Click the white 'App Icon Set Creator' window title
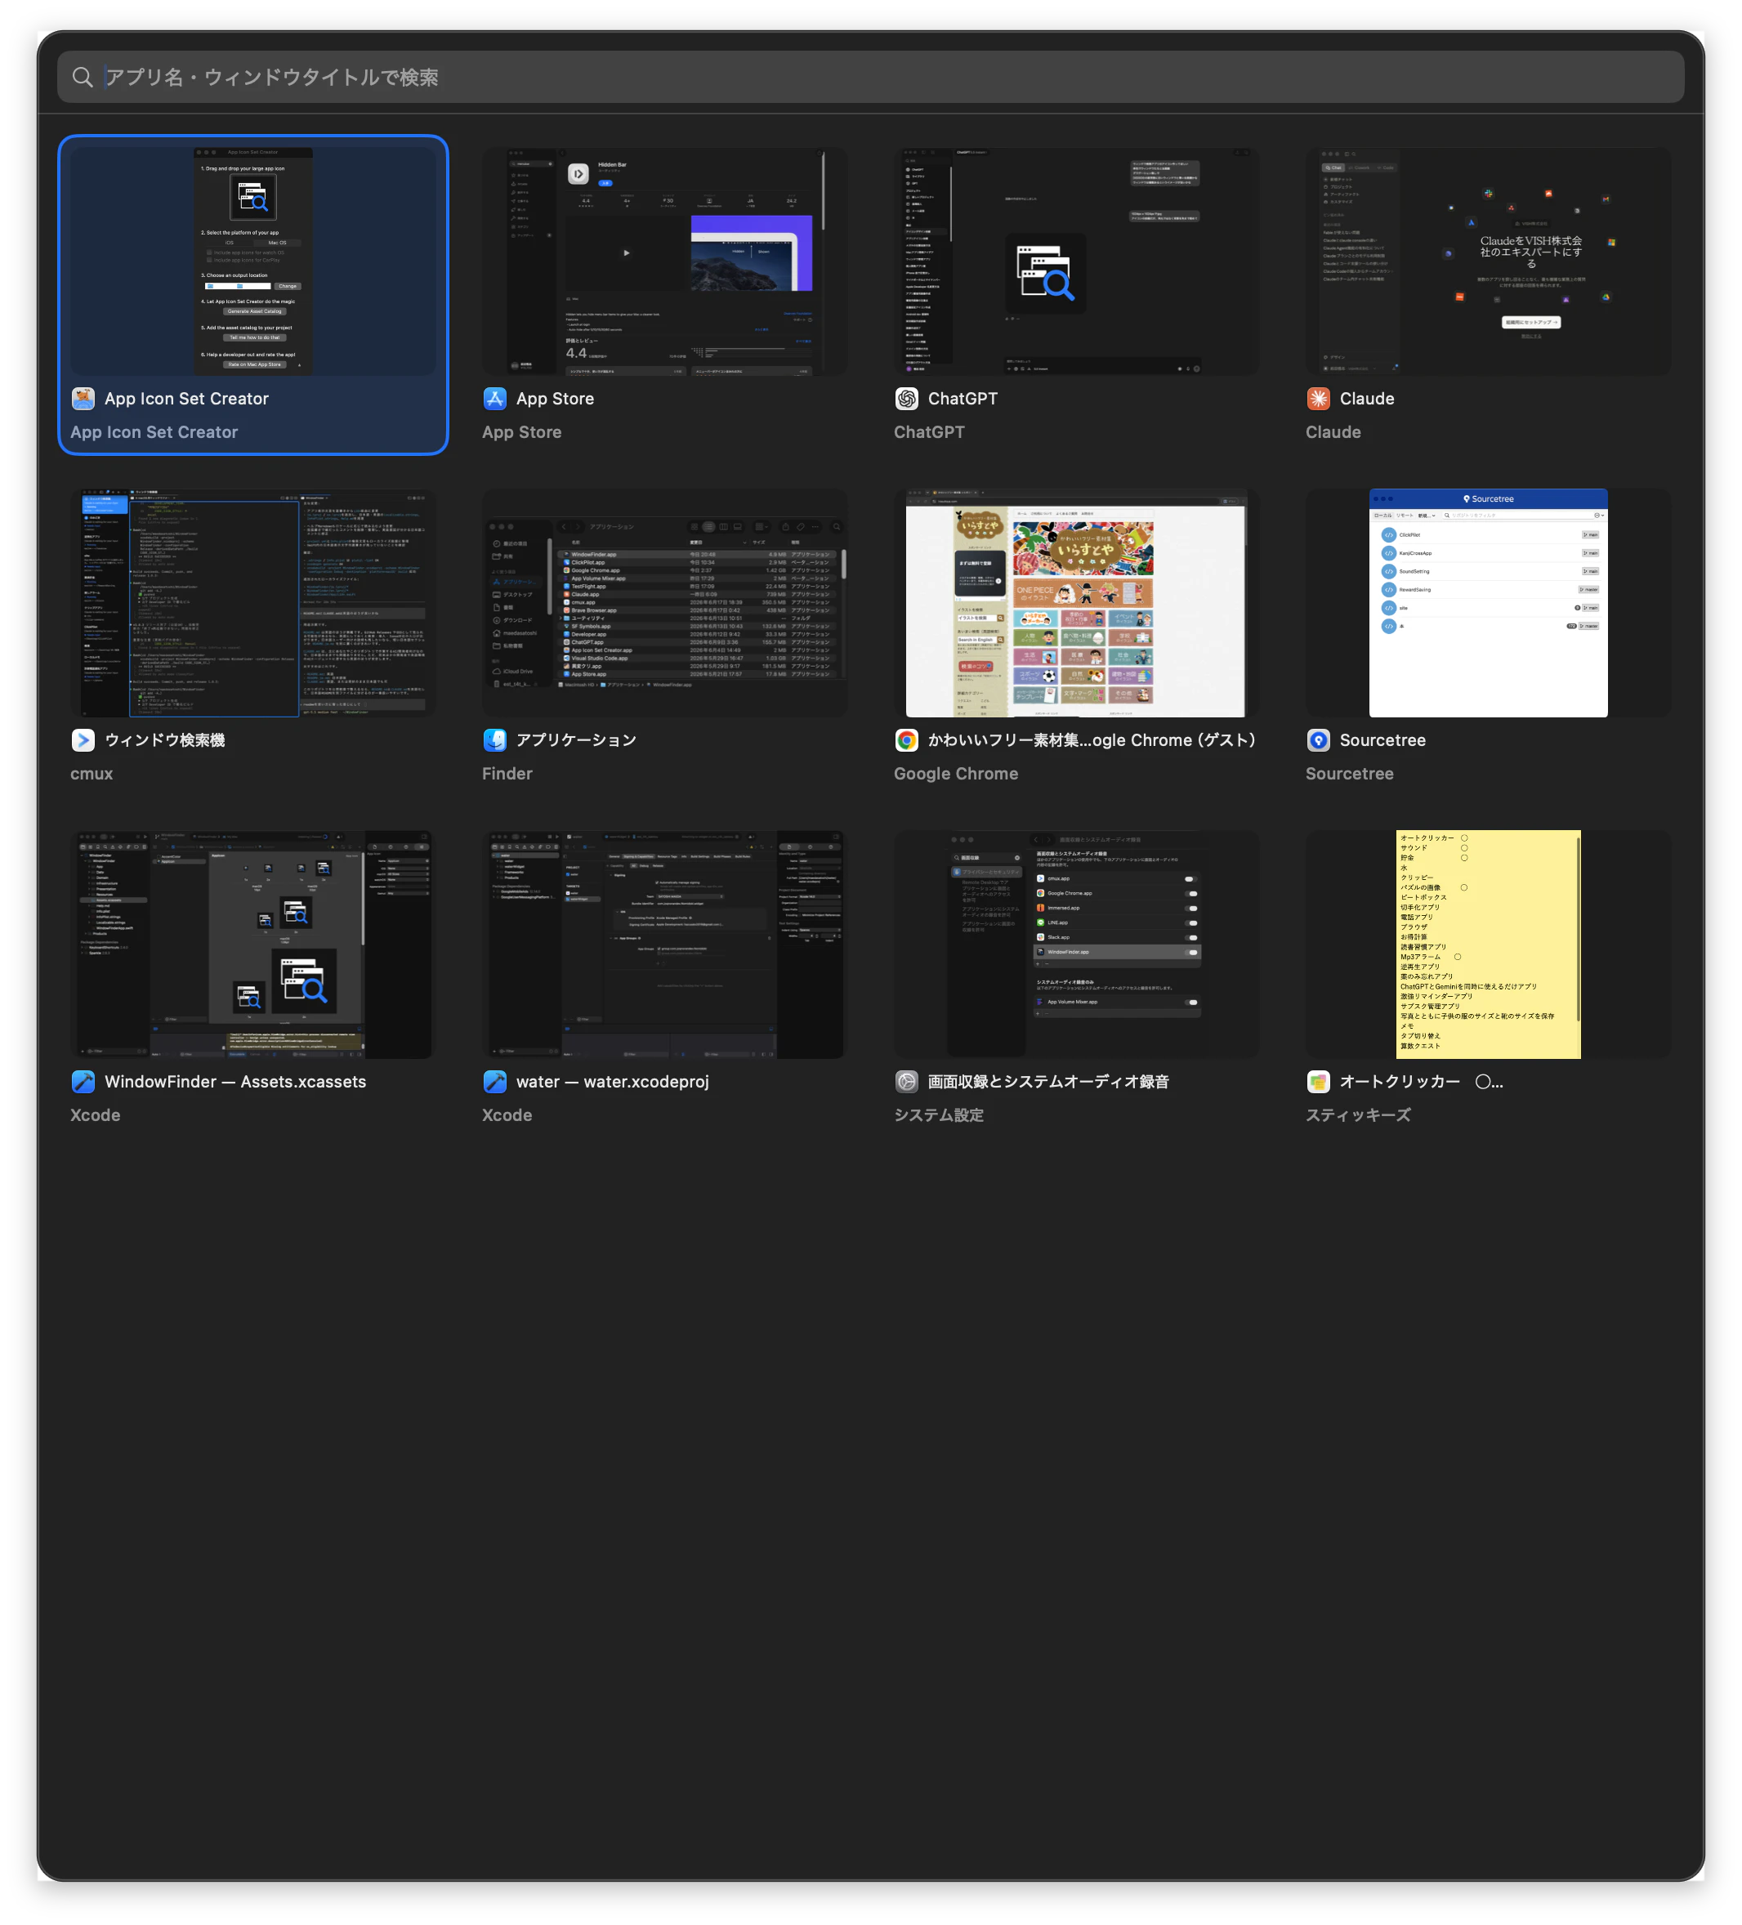 [186, 398]
